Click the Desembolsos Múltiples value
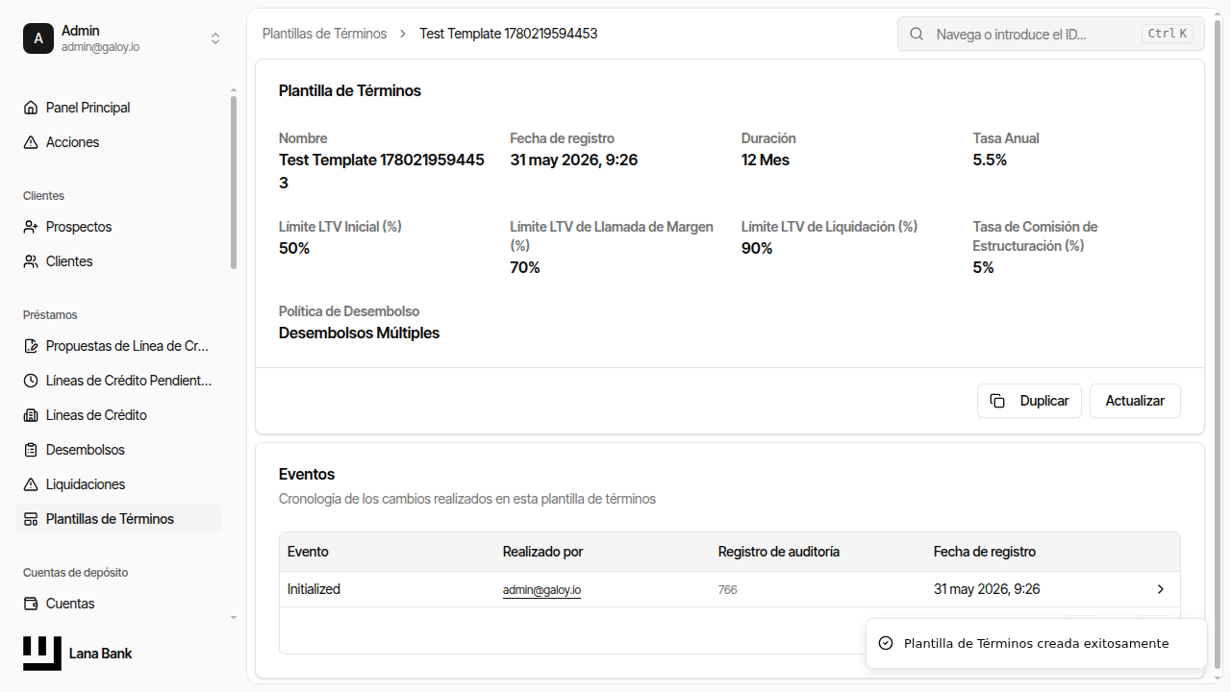 tap(359, 333)
